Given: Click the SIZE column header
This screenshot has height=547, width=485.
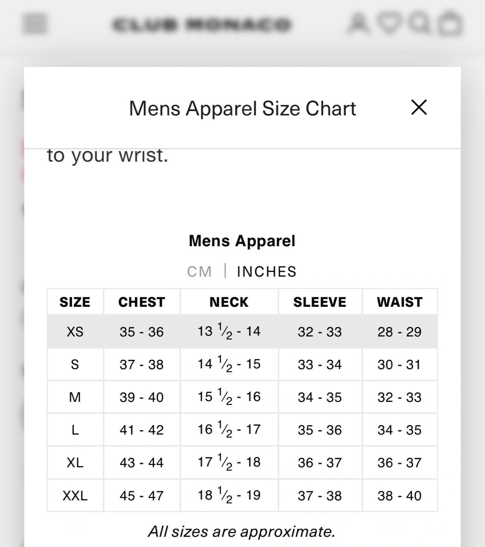Looking at the screenshot, I should (75, 302).
